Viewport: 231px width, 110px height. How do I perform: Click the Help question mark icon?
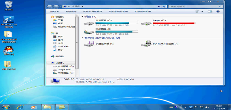pos(218,12)
